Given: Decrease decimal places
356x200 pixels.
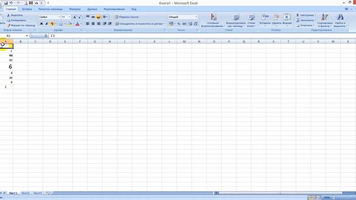Looking at the screenshot, I should point(195,24).
